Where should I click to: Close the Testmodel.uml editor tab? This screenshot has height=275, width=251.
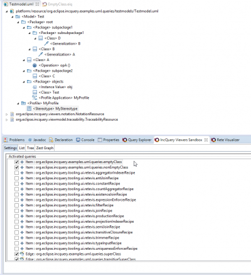point(37,4)
